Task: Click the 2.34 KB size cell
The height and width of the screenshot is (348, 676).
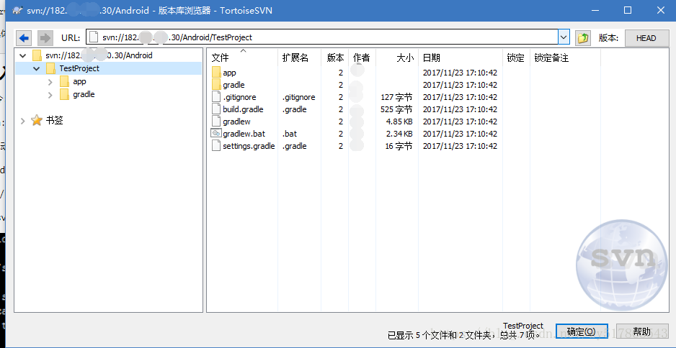Action: coord(399,134)
